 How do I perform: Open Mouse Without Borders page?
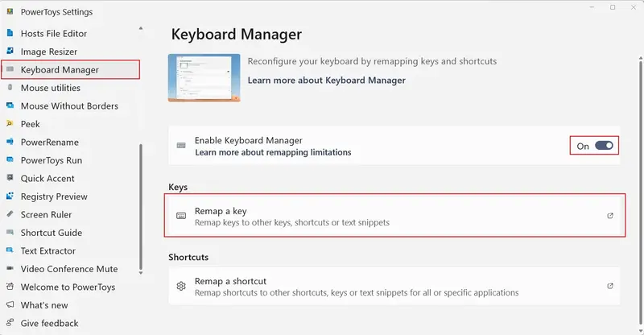[x=69, y=106]
